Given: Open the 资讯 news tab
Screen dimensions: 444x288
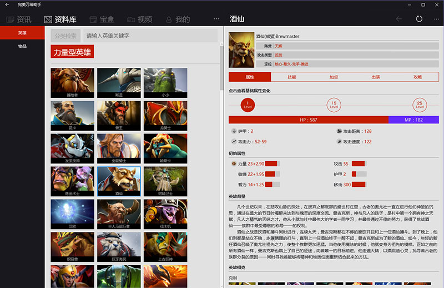Looking at the screenshot, I should click(x=19, y=19).
